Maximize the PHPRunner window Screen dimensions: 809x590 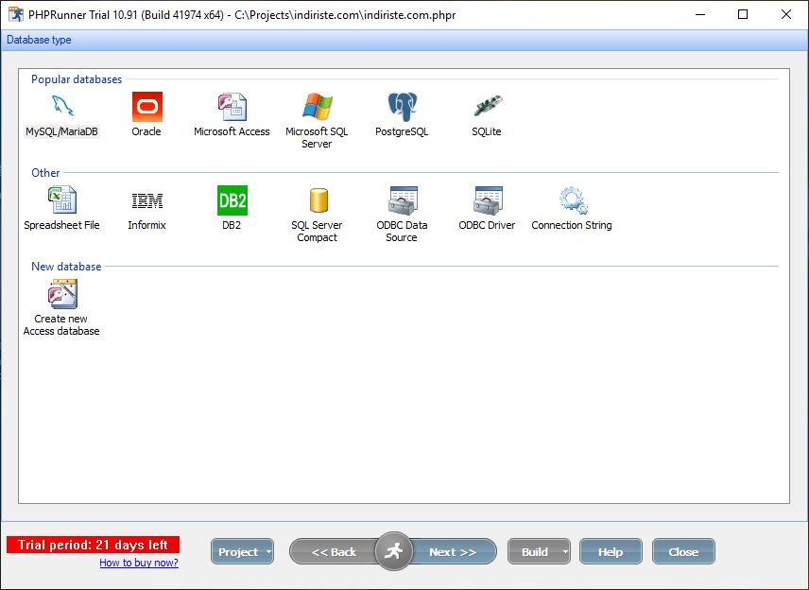coord(743,14)
